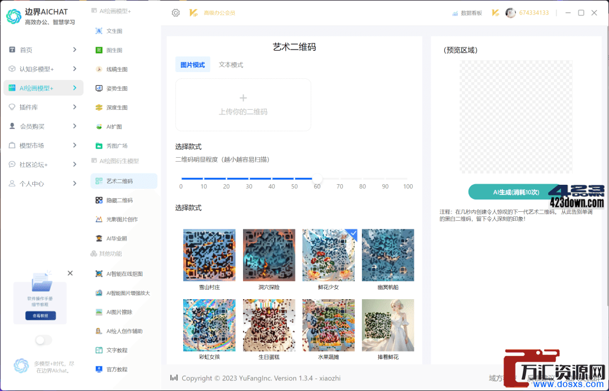The width and height of the screenshot is (609, 391).
Task: Select the 洞穴探险 style thumbnail
Action: coord(269,255)
